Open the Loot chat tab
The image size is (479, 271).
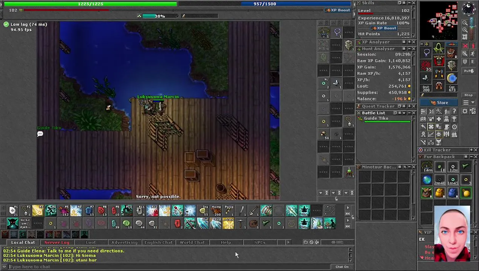point(91,242)
